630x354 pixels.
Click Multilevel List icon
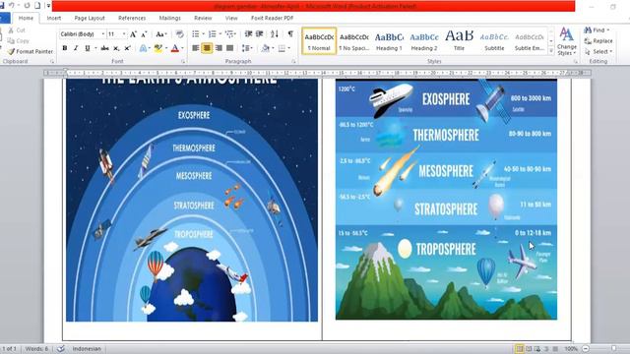(229, 34)
